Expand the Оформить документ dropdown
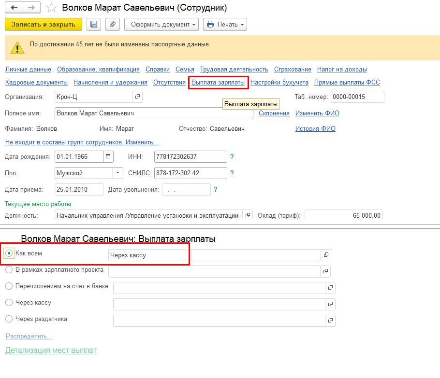 coord(161,24)
